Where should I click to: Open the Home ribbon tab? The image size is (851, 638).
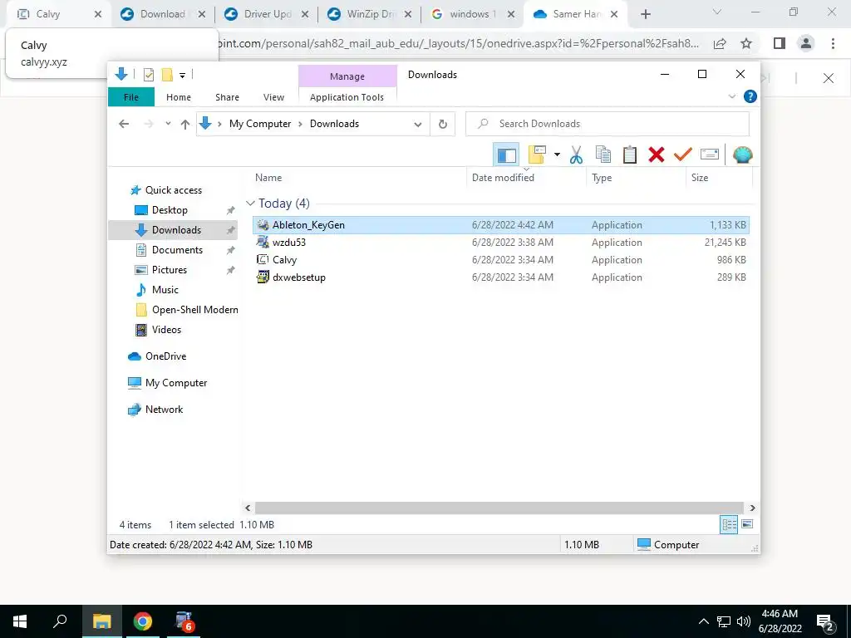(179, 97)
